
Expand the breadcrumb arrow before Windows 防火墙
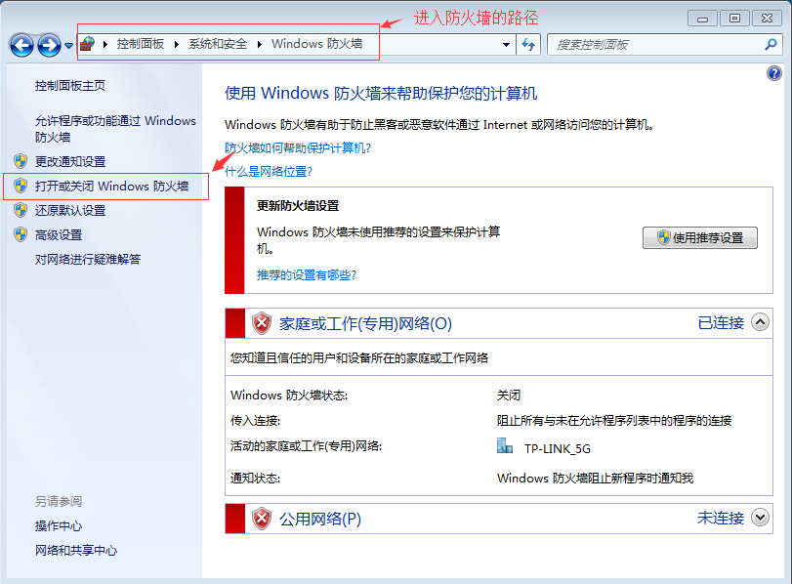coord(260,45)
